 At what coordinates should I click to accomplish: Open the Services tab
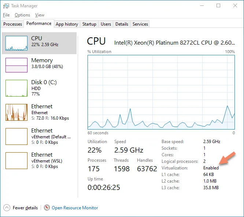click(x=140, y=24)
